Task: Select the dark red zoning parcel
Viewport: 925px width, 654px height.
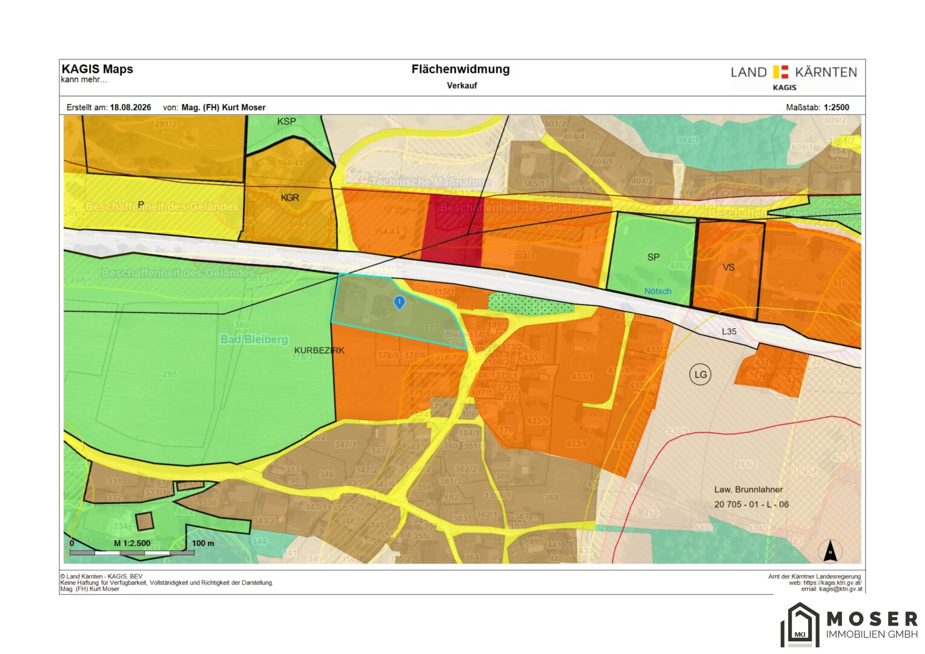Action: click(451, 230)
